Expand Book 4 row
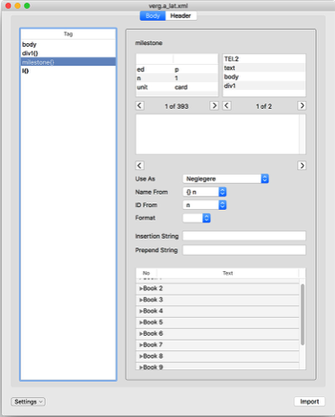335x417 pixels. pyautogui.click(x=141, y=311)
